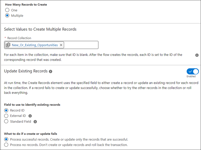Select the "One" radio option
The width and height of the screenshot is (201, 150).
click(x=7, y=10)
